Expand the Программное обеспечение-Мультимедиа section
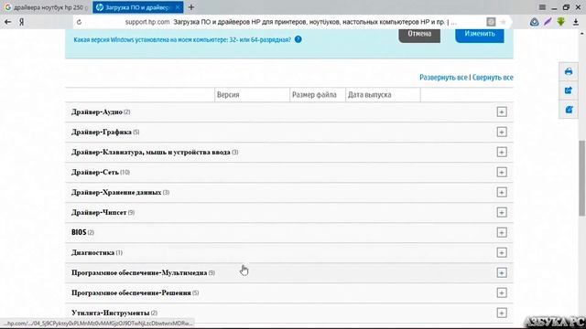 point(502,272)
